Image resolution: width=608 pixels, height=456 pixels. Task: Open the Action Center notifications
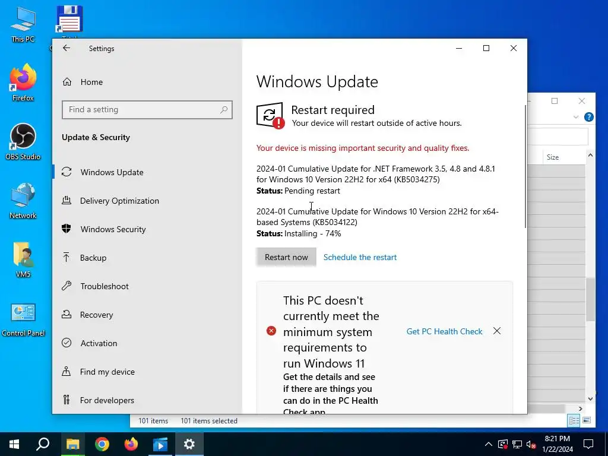click(x=588, y=444)
